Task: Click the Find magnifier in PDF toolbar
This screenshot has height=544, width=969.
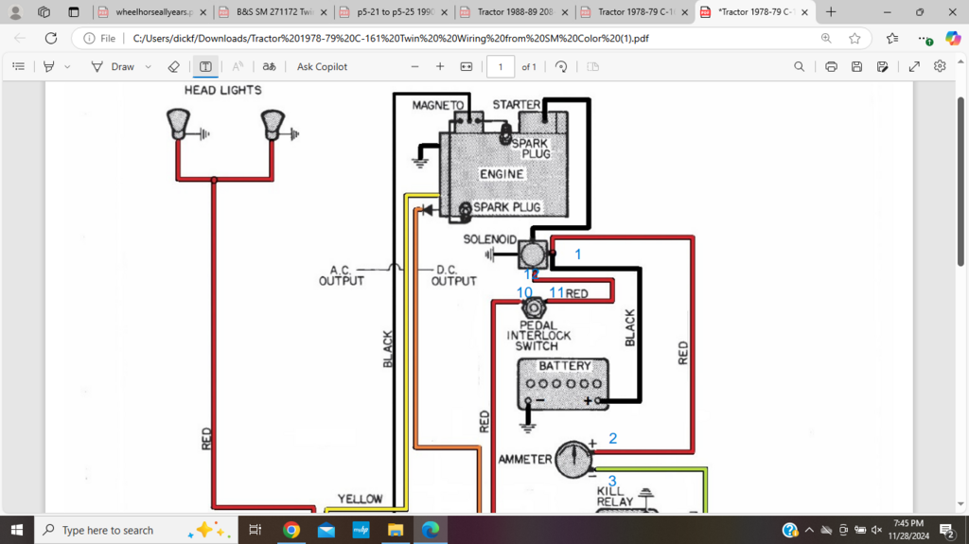Action: pyautogui.click(x=800, y=67)
